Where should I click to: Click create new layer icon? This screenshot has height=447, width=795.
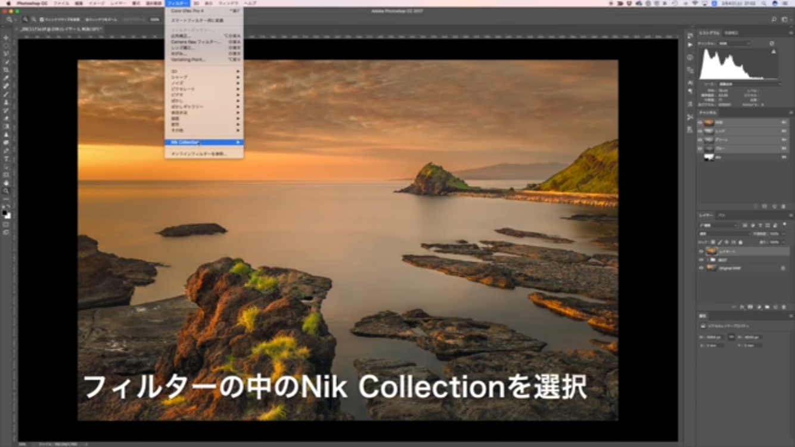click(x=775, y=306)
